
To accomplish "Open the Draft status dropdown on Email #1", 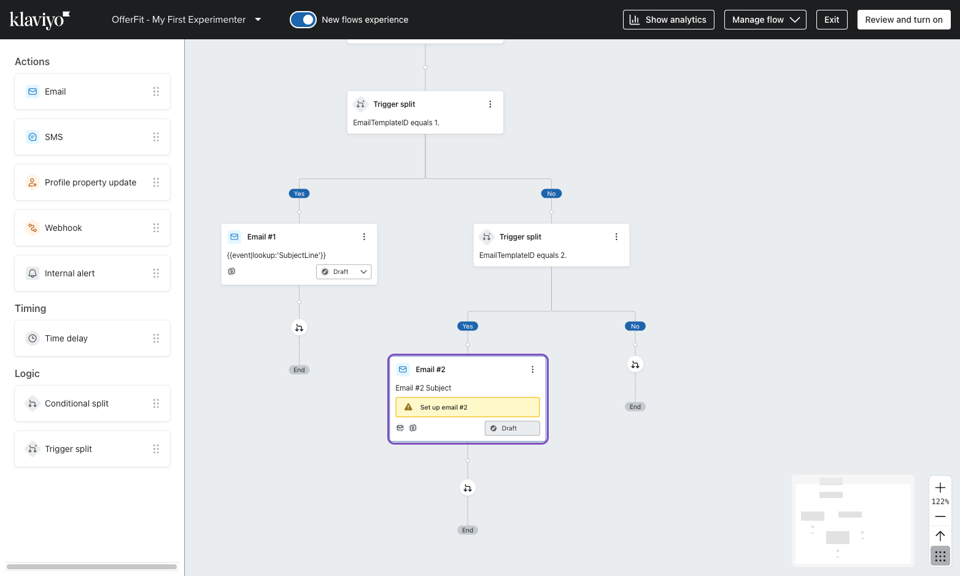I will 343,271.
